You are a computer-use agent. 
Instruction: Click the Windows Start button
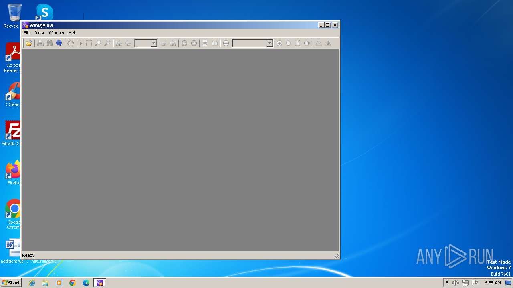click(11, 283)
